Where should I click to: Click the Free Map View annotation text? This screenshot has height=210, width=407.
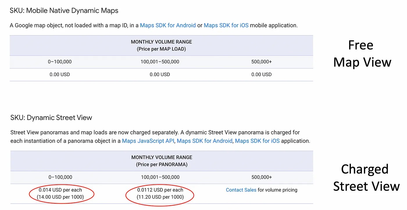pos(362,54)
